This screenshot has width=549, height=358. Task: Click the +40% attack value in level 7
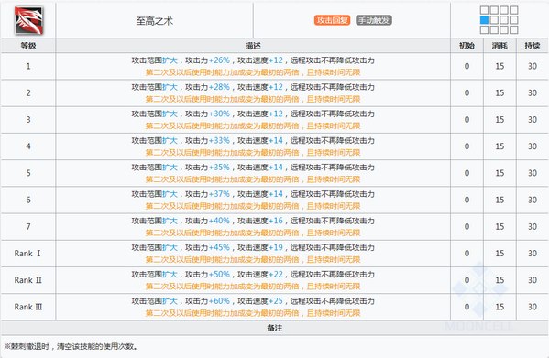(219, 221)
